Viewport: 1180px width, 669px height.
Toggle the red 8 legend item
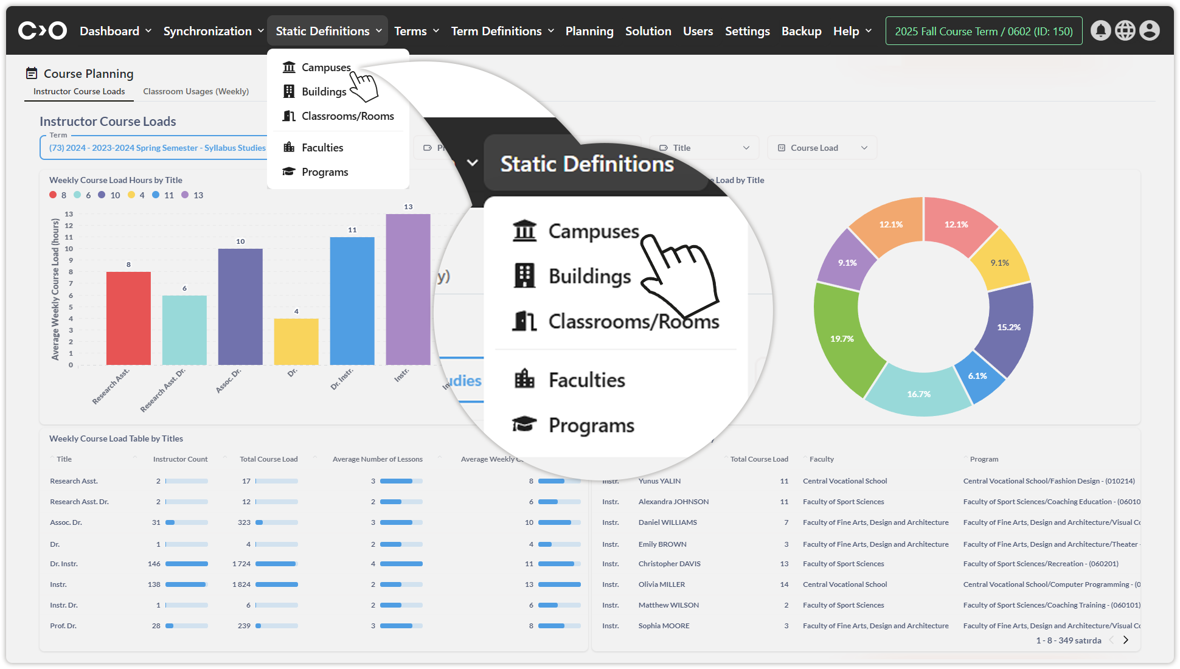[x=58, y=195]
